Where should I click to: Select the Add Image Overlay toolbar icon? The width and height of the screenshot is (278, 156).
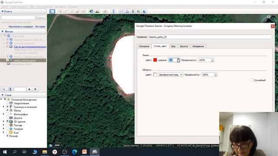[77, 12]
